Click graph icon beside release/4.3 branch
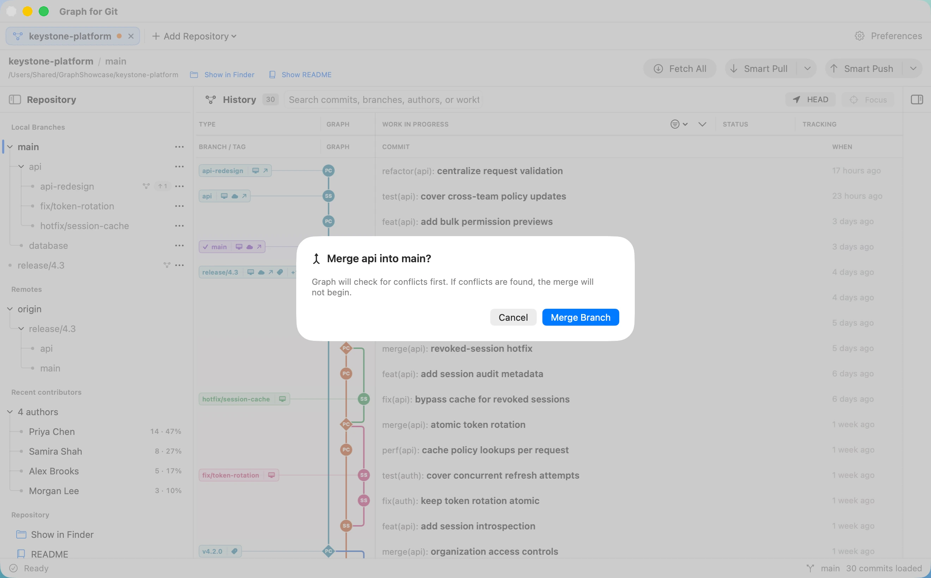 (167, 266)
